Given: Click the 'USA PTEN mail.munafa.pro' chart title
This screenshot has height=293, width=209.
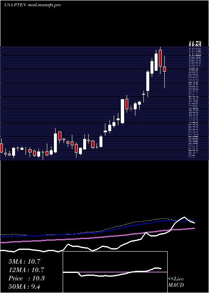Looking at the screenshot, I should pos(33,5).
